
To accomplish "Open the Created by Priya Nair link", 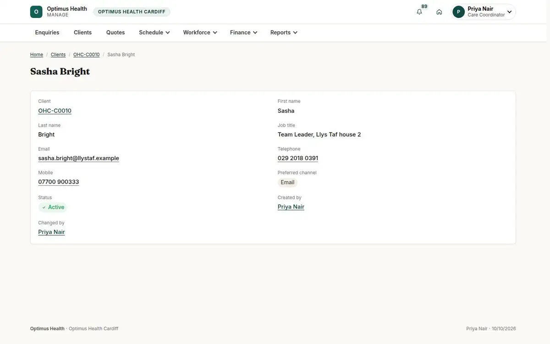I will [x=291, y=207].
